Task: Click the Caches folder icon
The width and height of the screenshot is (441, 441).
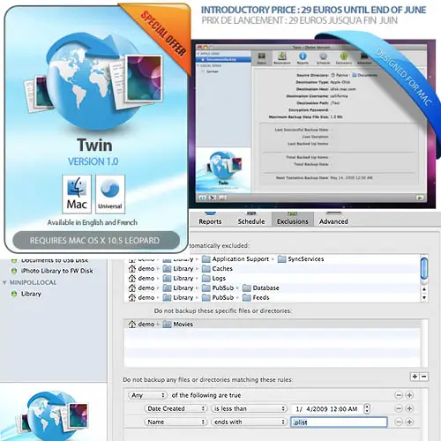Action: pos(206,268)
